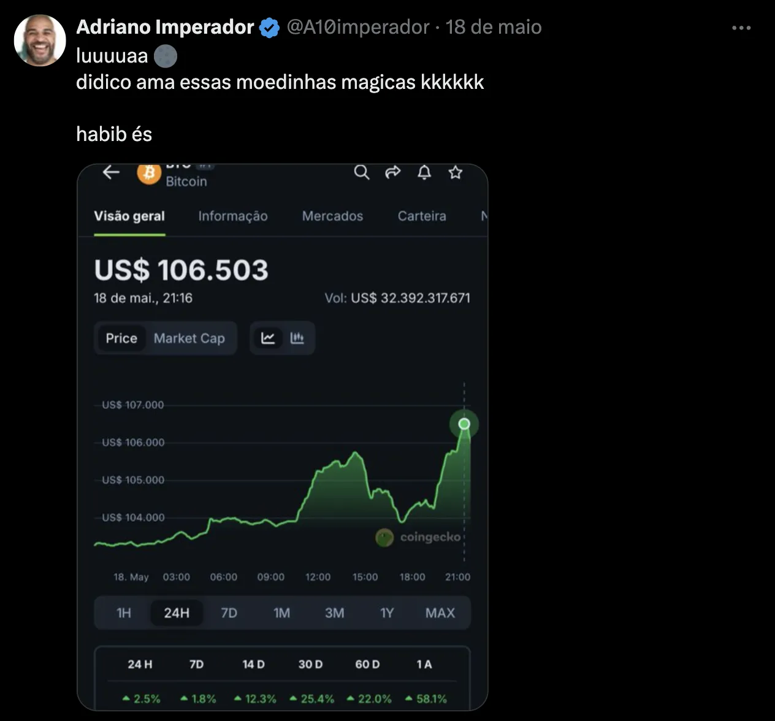
Task: Open the notification bell icon
Action: 424,172
